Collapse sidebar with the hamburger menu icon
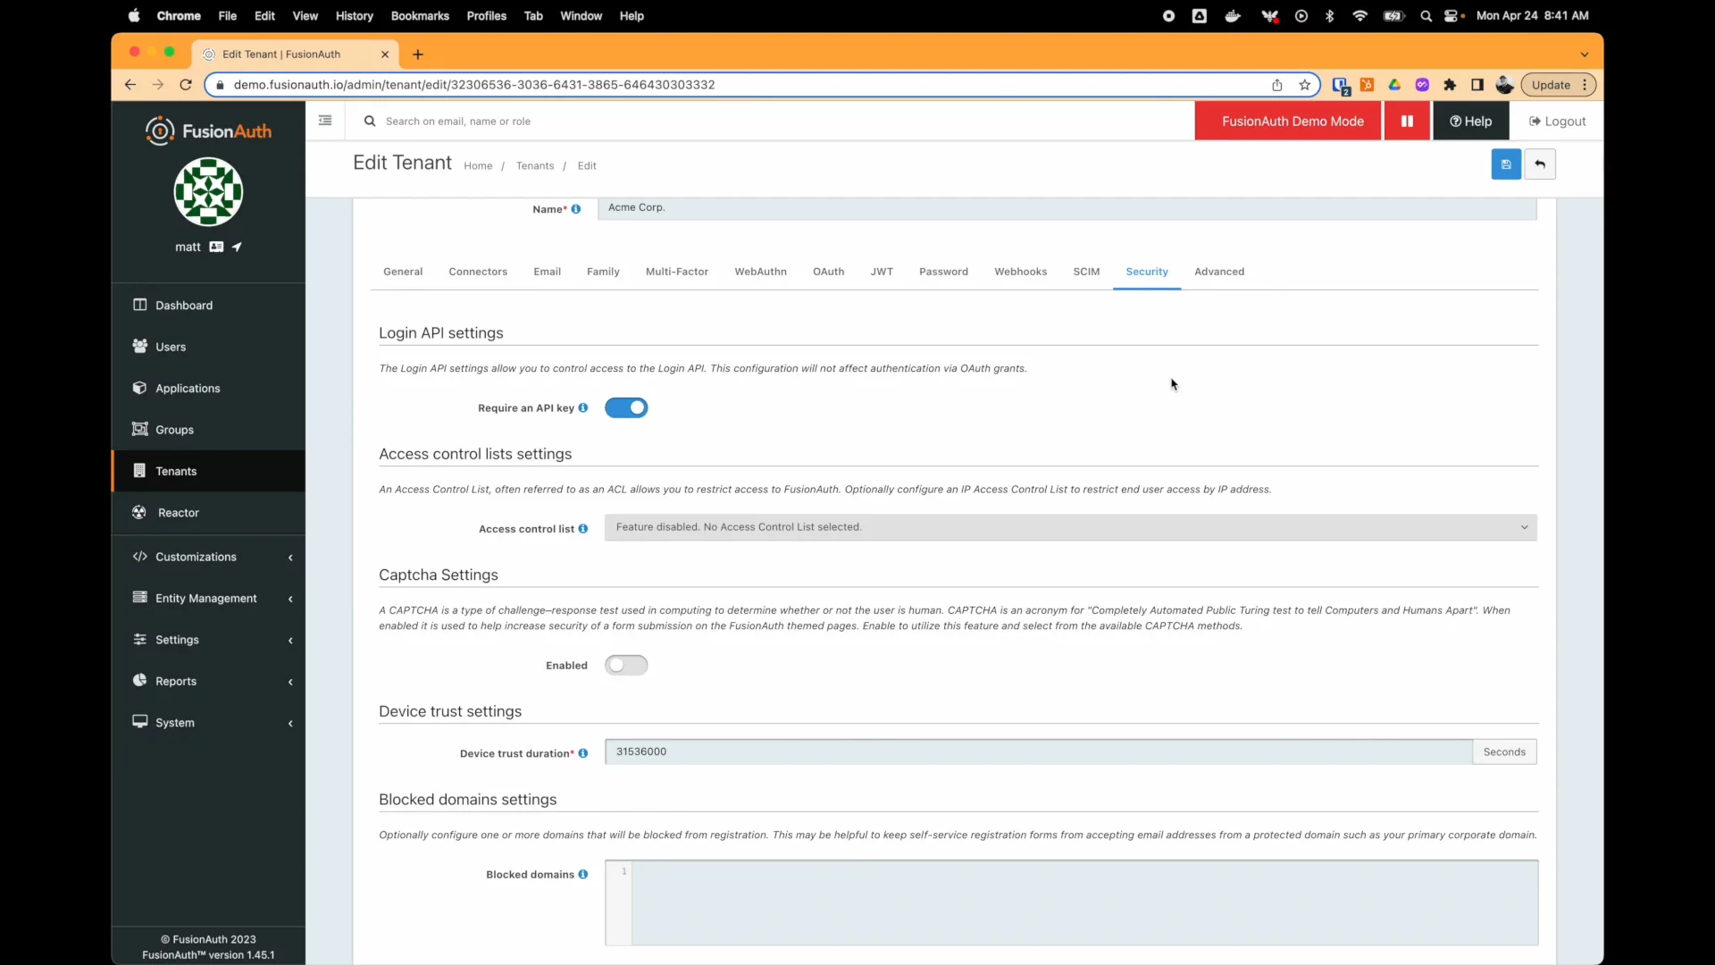This screenshot has width=1715, height=965. pos(325,121)
